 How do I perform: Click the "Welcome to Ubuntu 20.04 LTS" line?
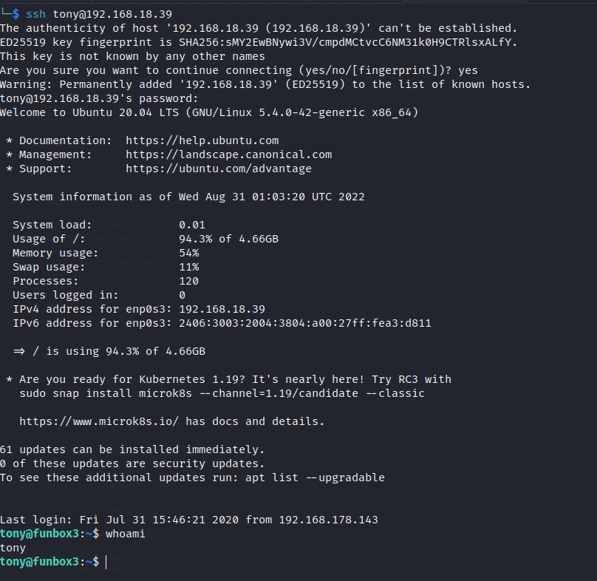[x=209, y=112]
